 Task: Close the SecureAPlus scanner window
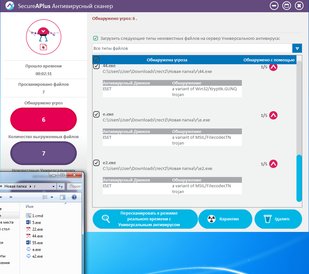tap(299, 6)
